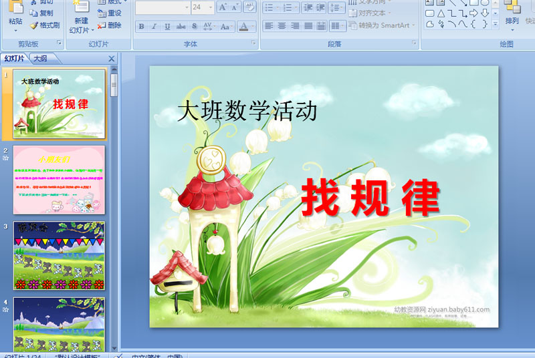
Task: Click the Distributed alignment icon
Action: [321, 26]
